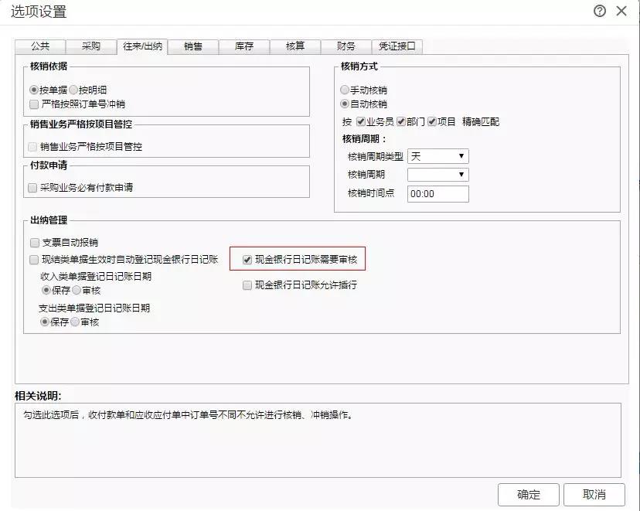Choose 手动核销 radio button
The height and width of the screenshot is (511, 640).
tap(345, 90)
